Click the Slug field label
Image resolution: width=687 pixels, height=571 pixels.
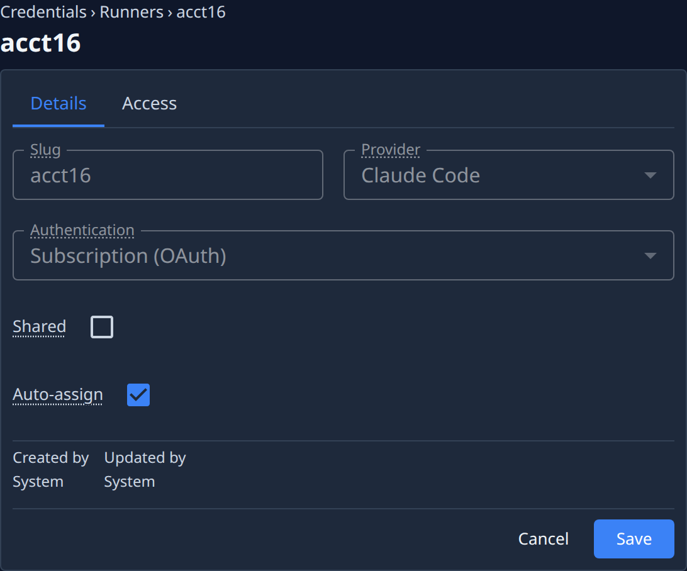(45, 150)
